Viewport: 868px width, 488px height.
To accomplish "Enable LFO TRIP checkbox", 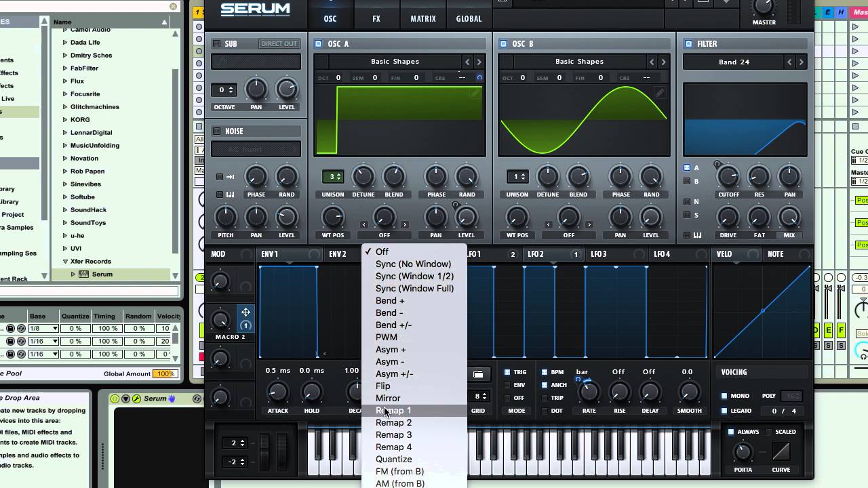I will coord(544,398).
